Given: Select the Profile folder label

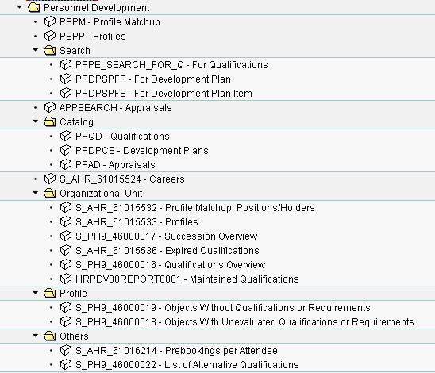Looking at the screenshot, I should [x=73, y=294].
